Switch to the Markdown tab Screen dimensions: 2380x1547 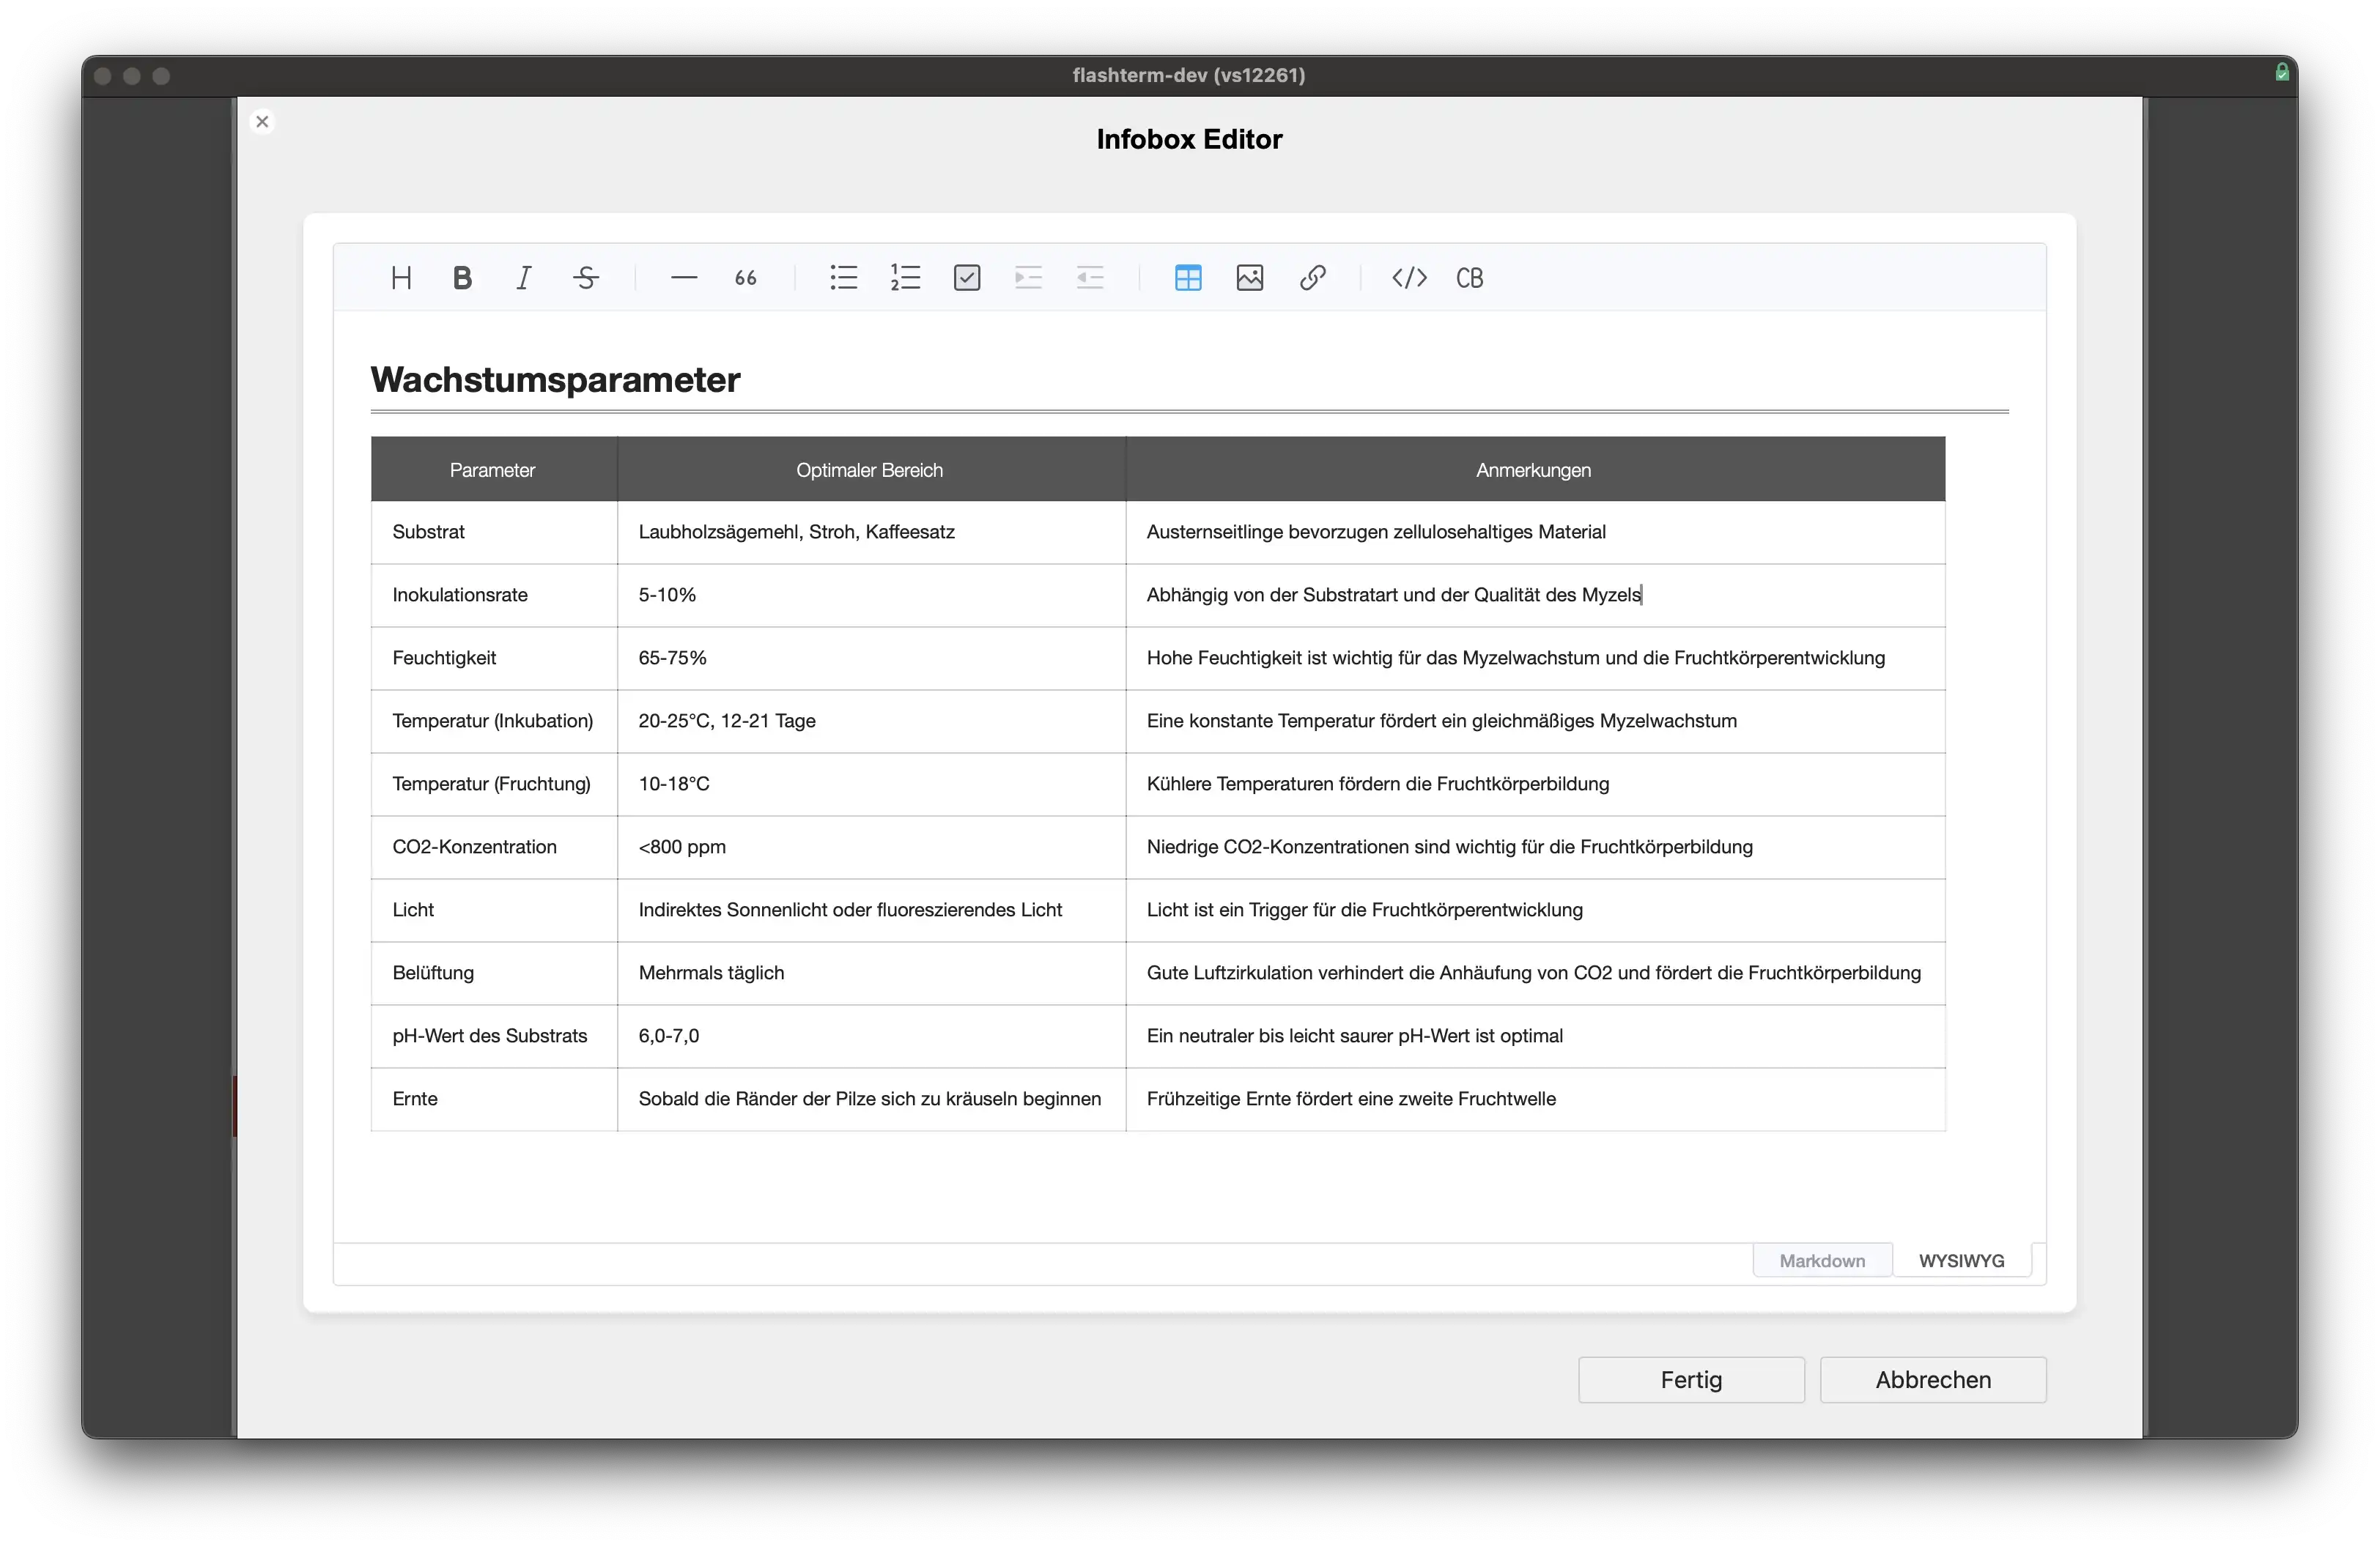pos(1822,1260)
